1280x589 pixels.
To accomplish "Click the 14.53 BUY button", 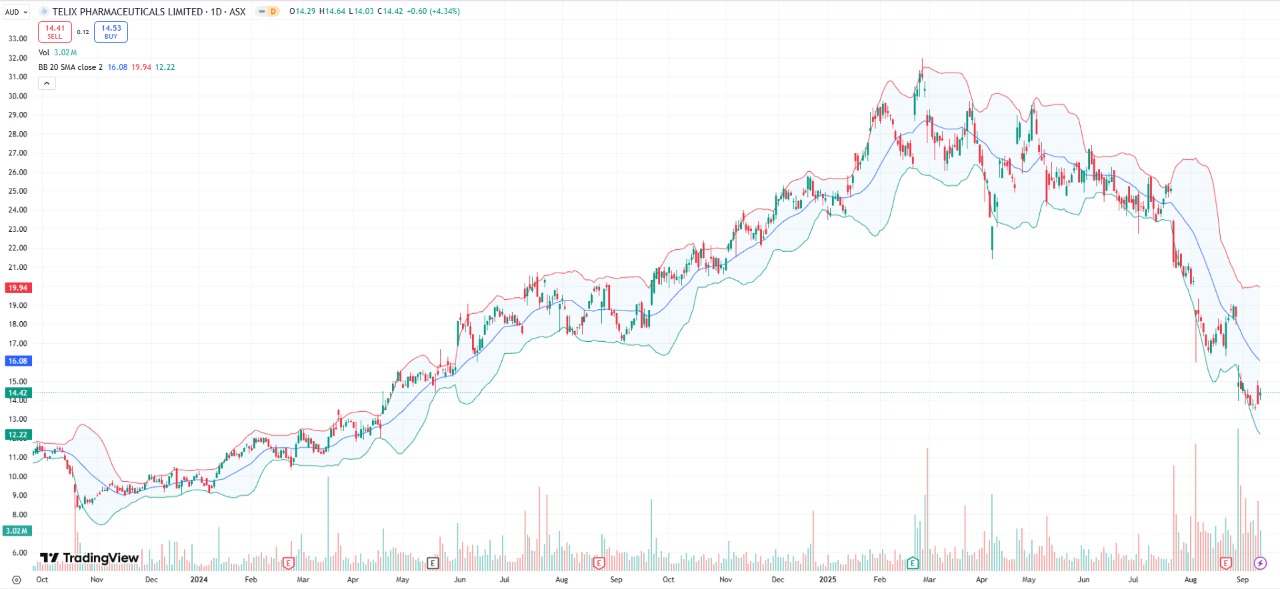I will tap(111, 31).
